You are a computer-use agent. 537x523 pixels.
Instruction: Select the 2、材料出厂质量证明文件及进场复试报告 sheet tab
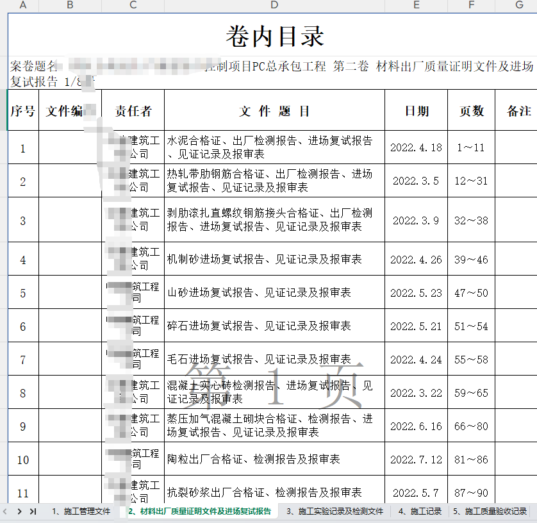[x=199, y=511]
